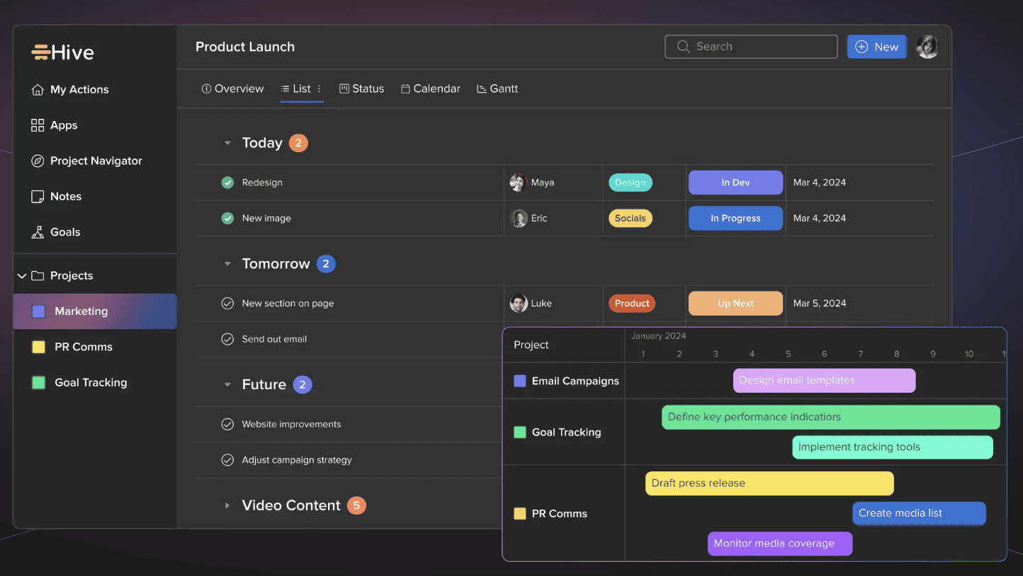1023x576 pixels.
Task: Uncheck the completed Redesign task
Action: coord(227,183)
